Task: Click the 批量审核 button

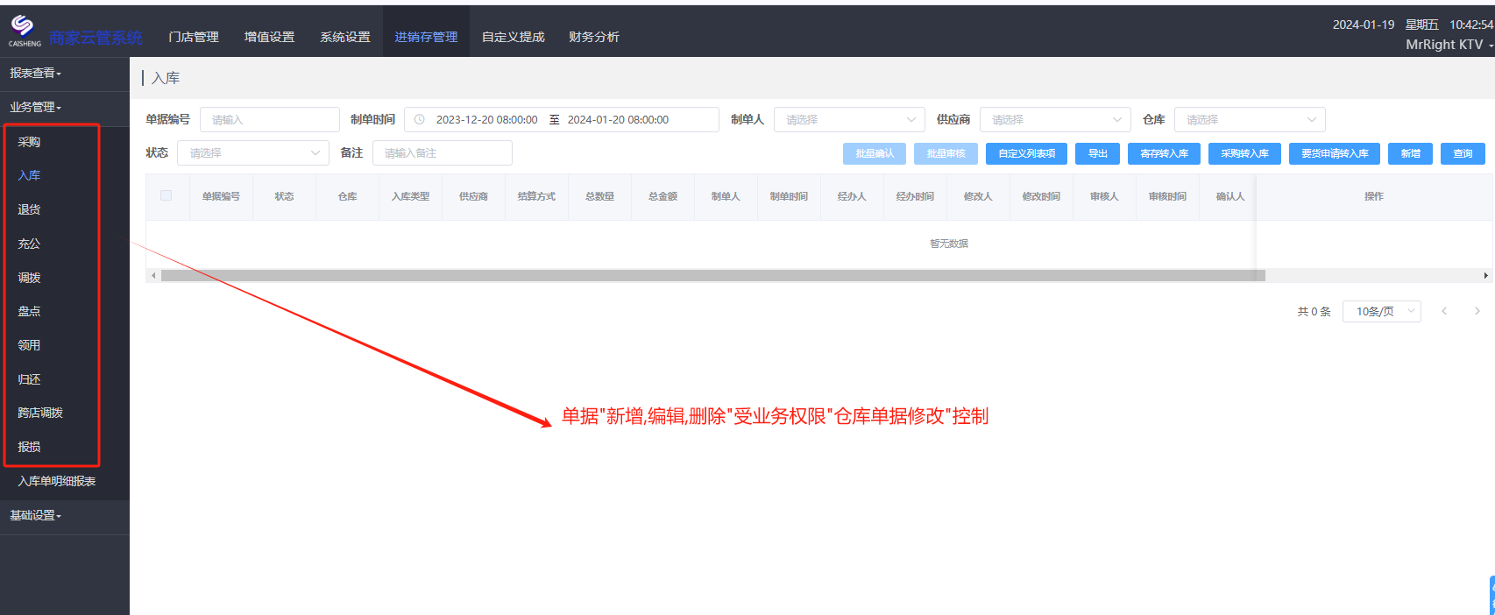Action: 946,153
